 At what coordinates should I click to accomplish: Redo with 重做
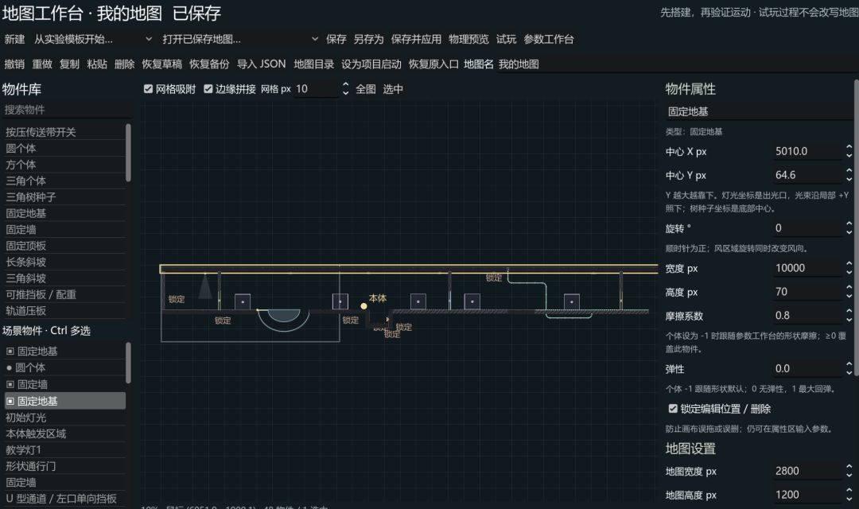tap(42, 64)
